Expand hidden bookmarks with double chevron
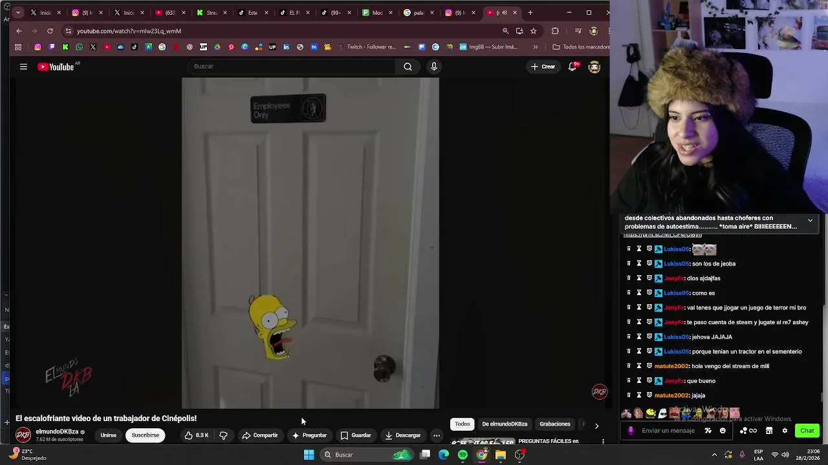Image resolution: width=828 pixels, height=465 pixels. tap(535, 47)
